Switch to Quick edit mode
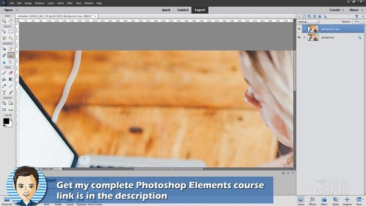This screenshot has height=206, width=366. coord(166,10)
